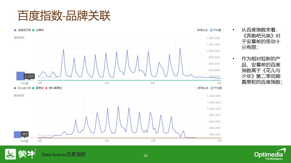
Task: Uncheck 平均值 checkbox in the bottom chart
Action: click(212, 88)
